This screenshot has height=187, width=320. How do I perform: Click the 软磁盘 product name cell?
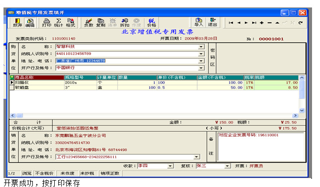[39, 88]
